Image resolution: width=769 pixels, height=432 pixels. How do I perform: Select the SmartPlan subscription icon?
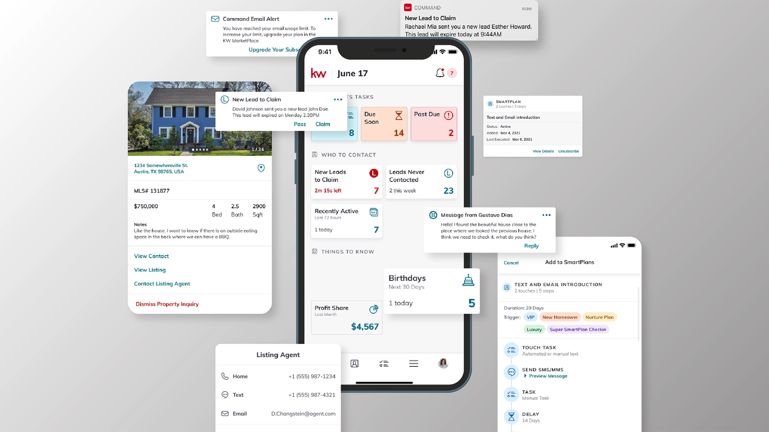point(489,103)
